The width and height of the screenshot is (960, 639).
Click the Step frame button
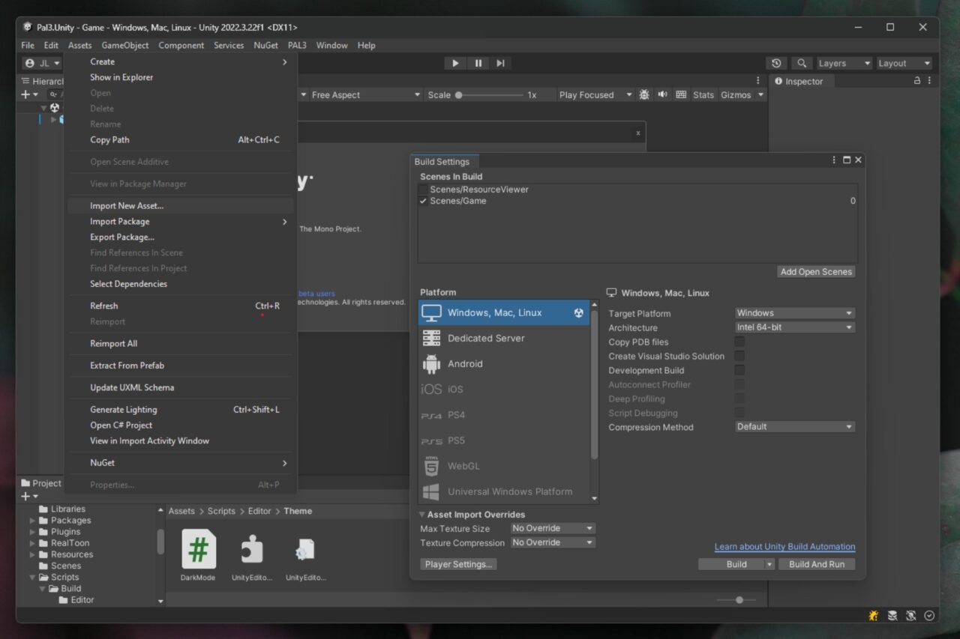[500, 64]
